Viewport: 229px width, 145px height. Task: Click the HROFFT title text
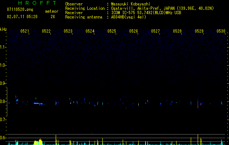(x=37, y=3)
